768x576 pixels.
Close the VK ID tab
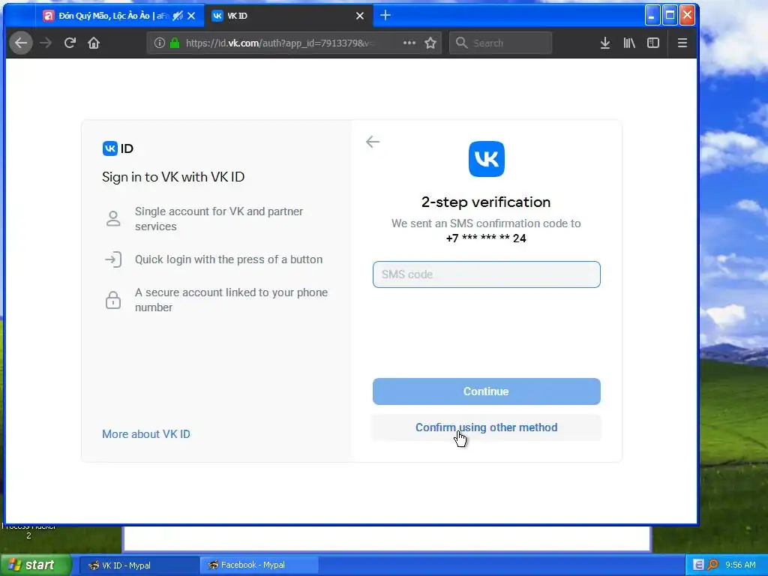360,16
